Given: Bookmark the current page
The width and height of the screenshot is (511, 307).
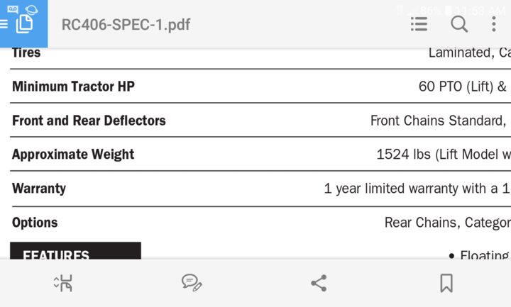Looking at the screenshot, I should pyautogui.click(x=446, y=283).
